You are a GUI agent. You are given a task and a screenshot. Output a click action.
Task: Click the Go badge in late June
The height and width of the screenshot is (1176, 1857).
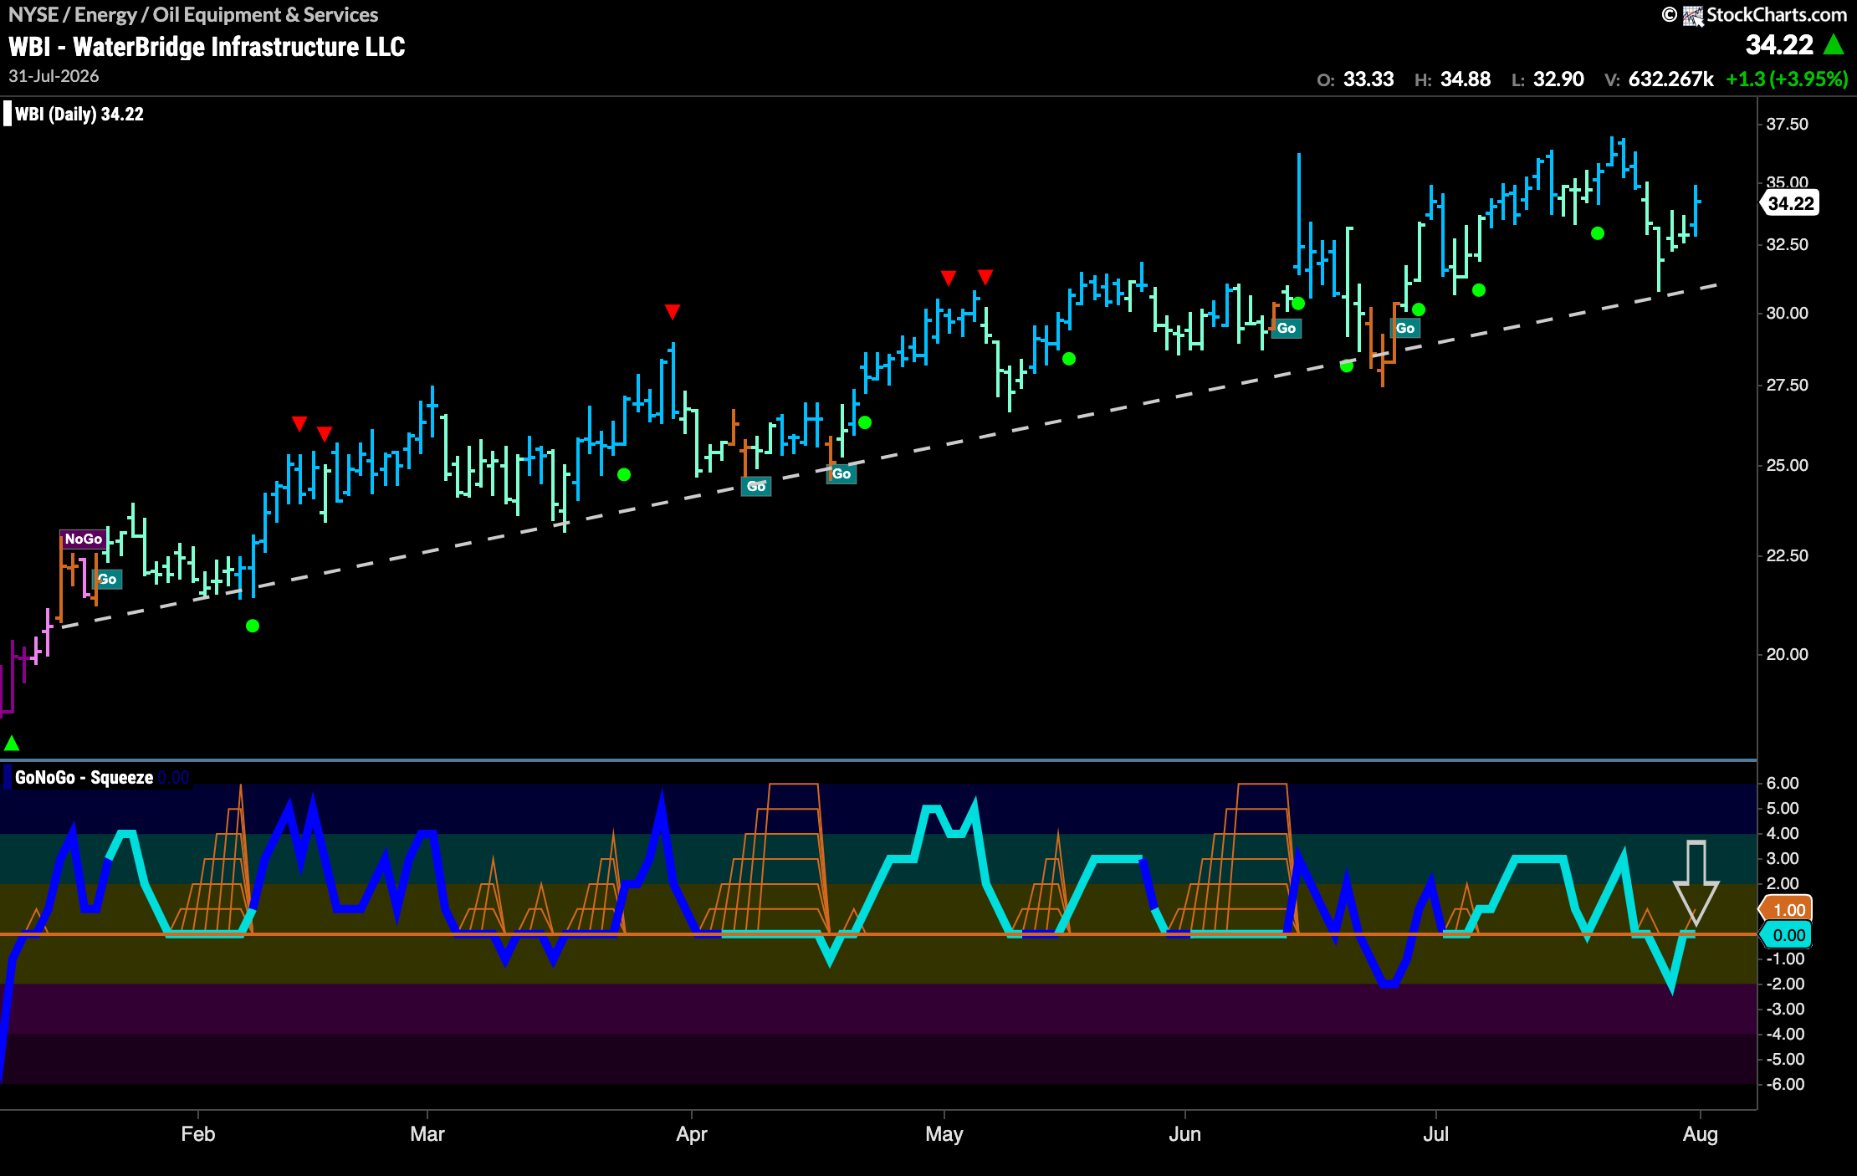[1405, 328]
